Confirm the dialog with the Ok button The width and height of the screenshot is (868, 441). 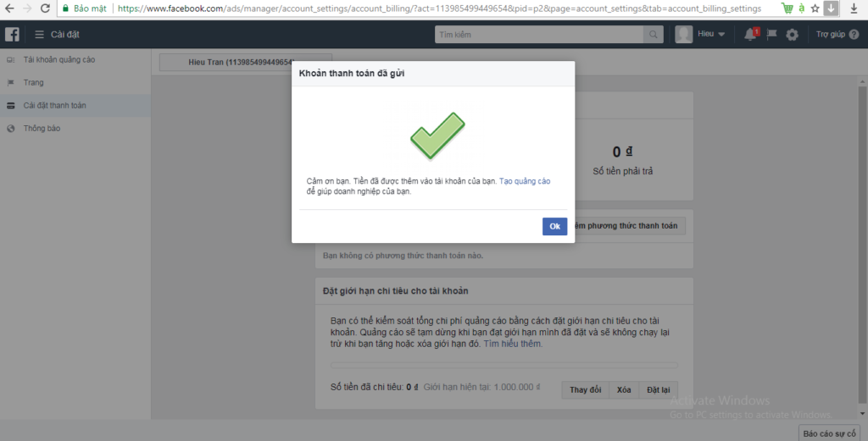tap(554, 226)
